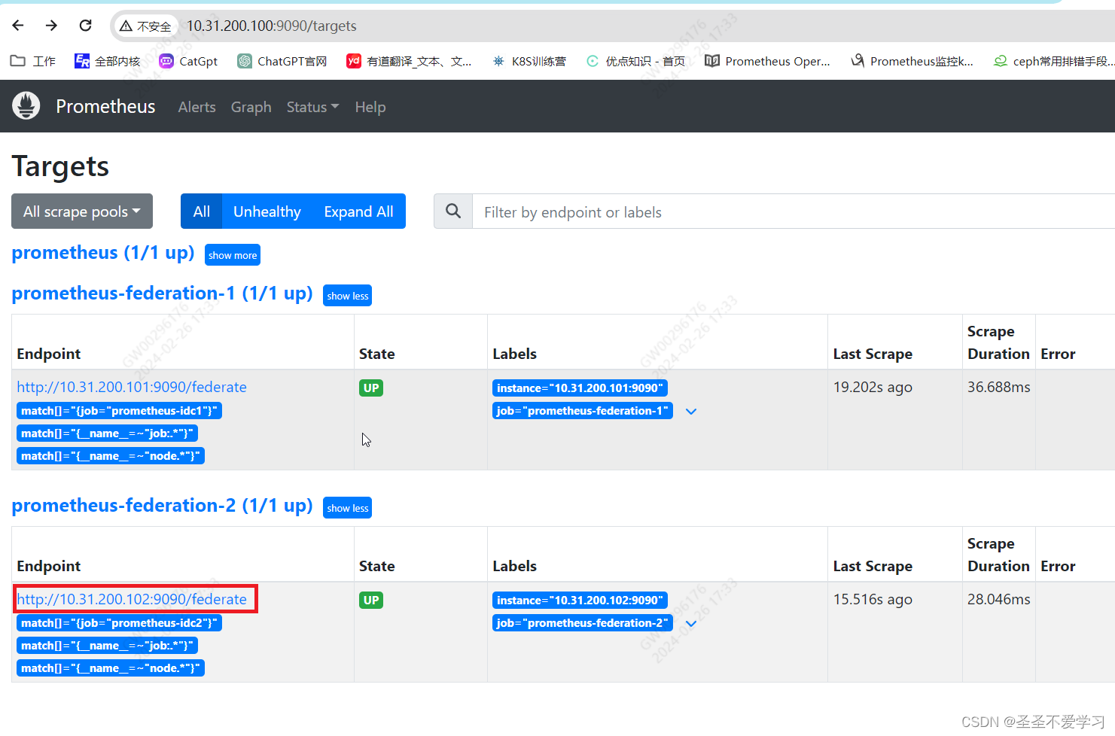Click show less for prometheus-federation-1

pyautogui.click(x=348, y=296)
